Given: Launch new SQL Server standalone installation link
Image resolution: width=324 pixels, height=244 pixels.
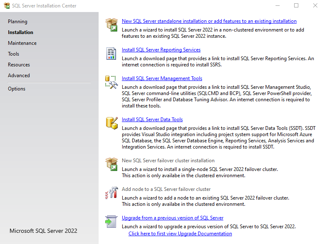Looking at the screenshot, I should click(x=209, y=21).
